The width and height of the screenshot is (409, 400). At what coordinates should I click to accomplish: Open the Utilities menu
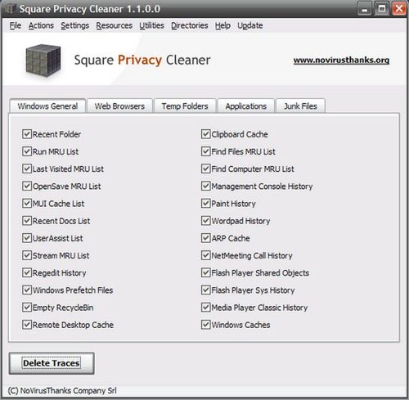point(151,25)
